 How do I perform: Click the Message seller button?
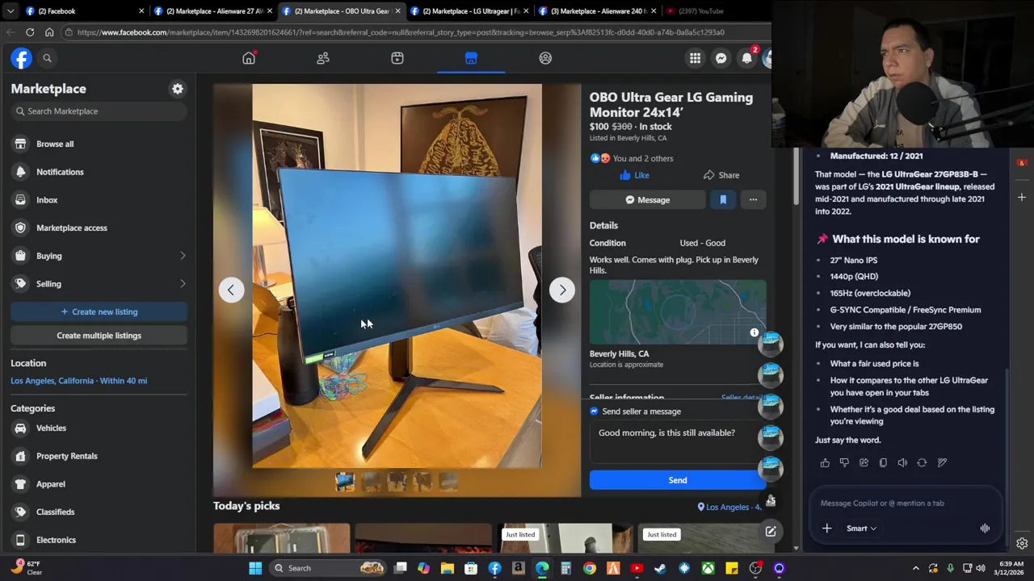[647, 200]
